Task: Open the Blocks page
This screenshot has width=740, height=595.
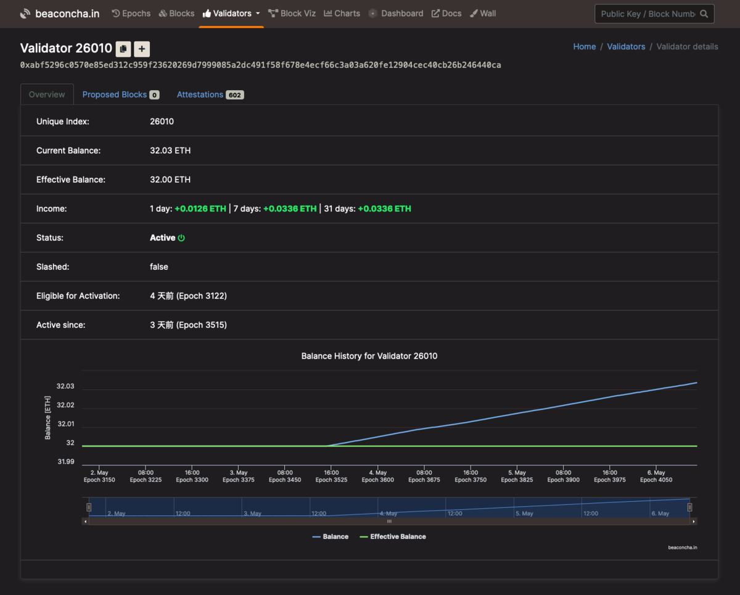Action: [x=176, y=14]
